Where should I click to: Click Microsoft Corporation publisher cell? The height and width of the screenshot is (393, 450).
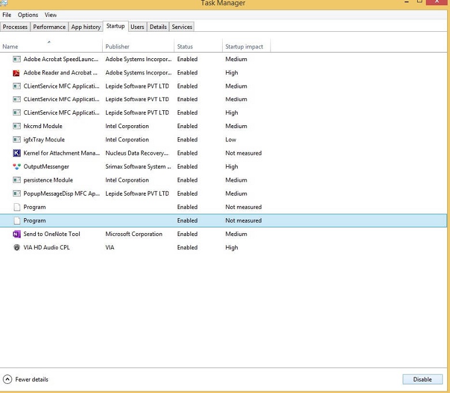click(134, 234)
